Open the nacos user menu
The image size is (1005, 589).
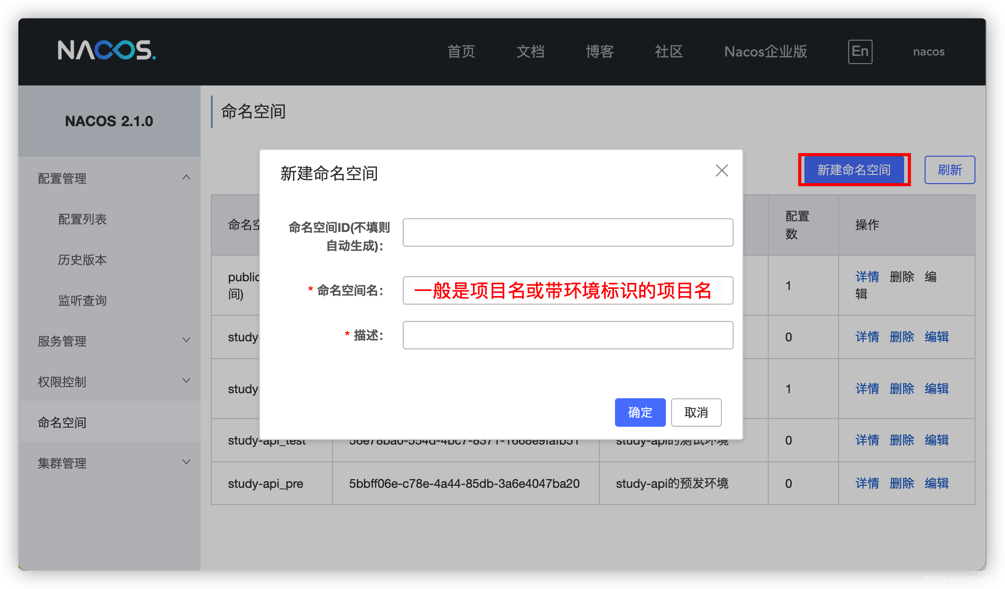pyautogui.click(x=929, y=51)
